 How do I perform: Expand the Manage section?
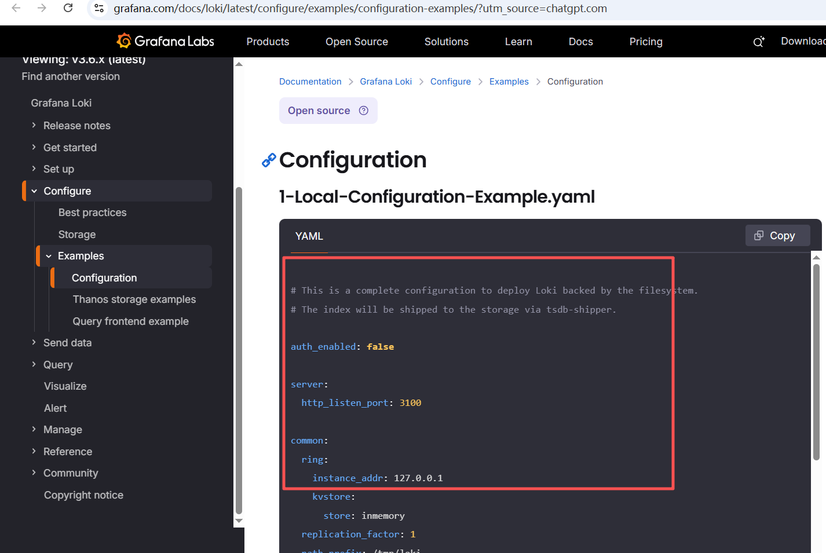[x=34, y=429]
